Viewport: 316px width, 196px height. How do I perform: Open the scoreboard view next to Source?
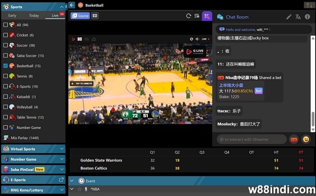point(95,16)
